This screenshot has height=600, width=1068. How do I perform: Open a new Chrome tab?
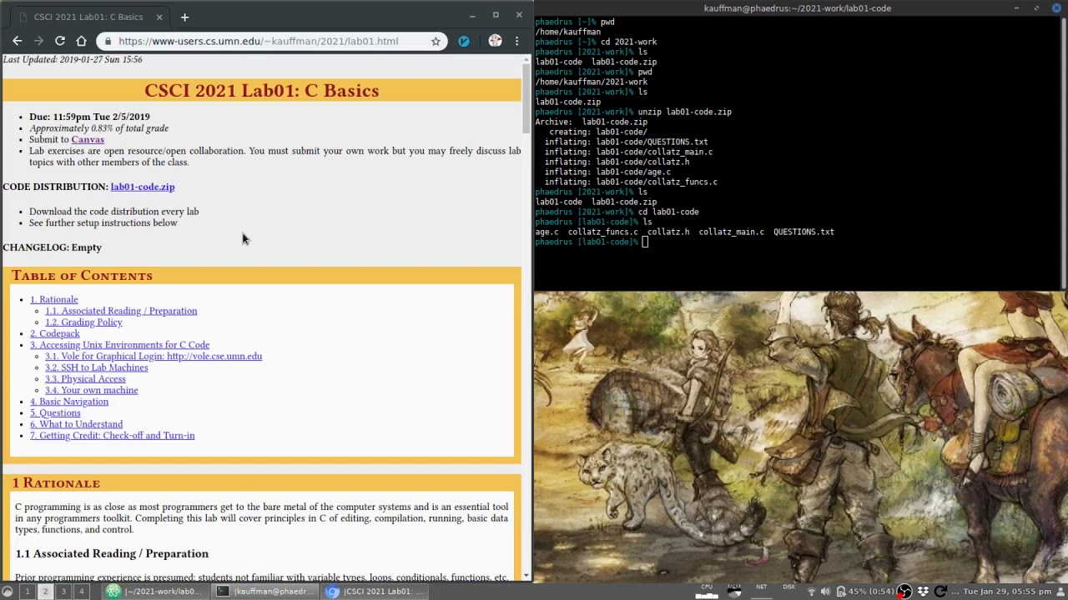[x=184, y=17]
